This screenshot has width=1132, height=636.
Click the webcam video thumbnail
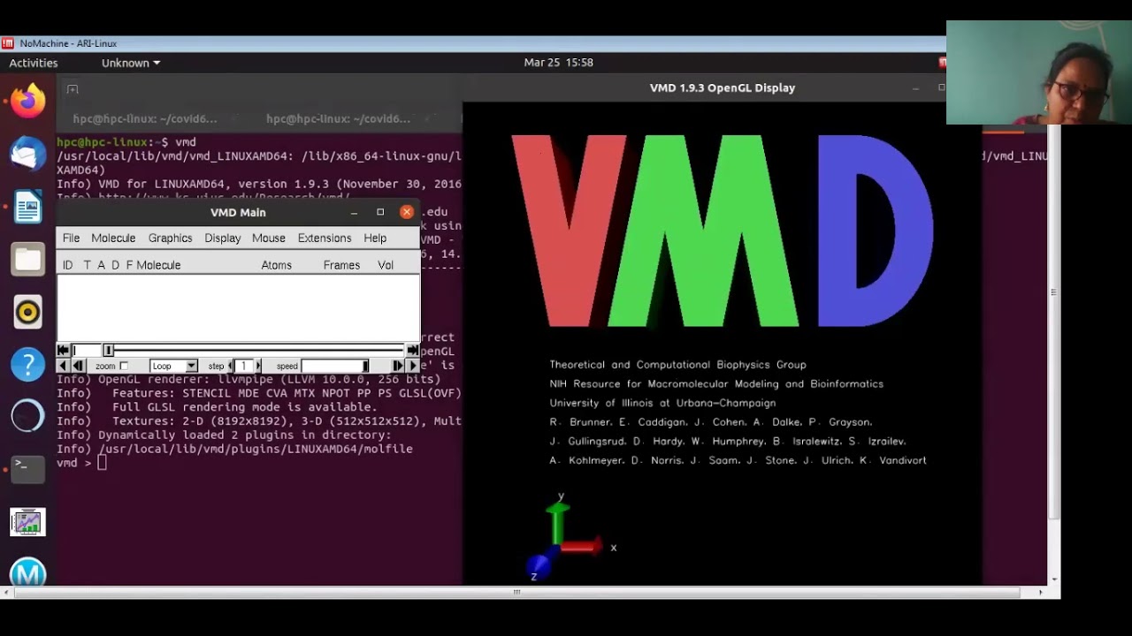point(1039,72)
